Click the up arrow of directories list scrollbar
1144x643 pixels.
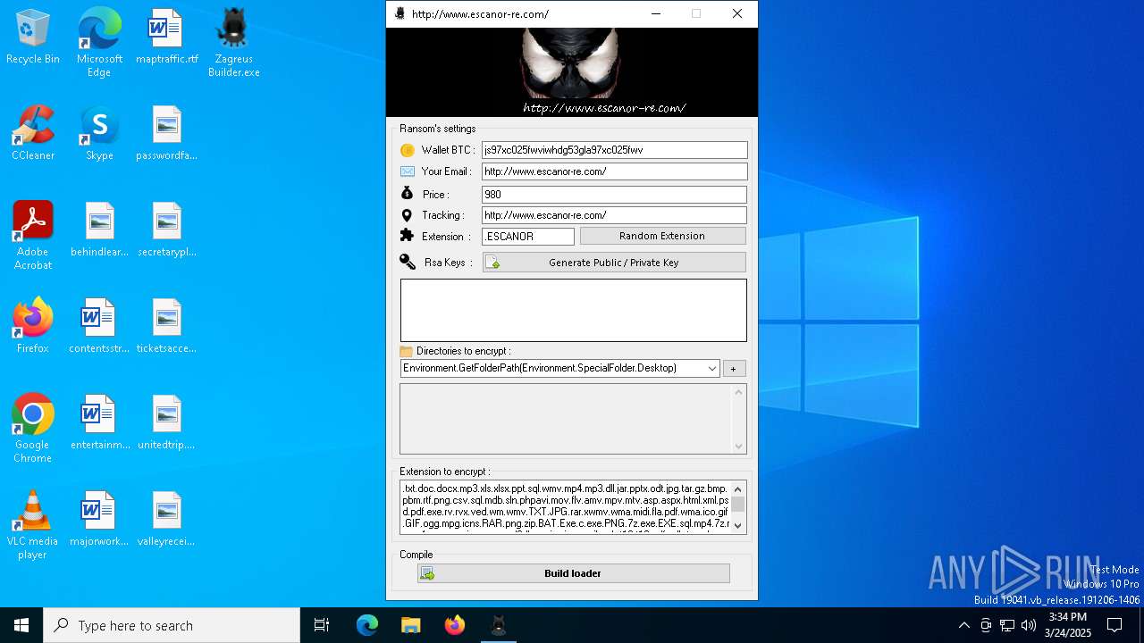coord(738,392)
